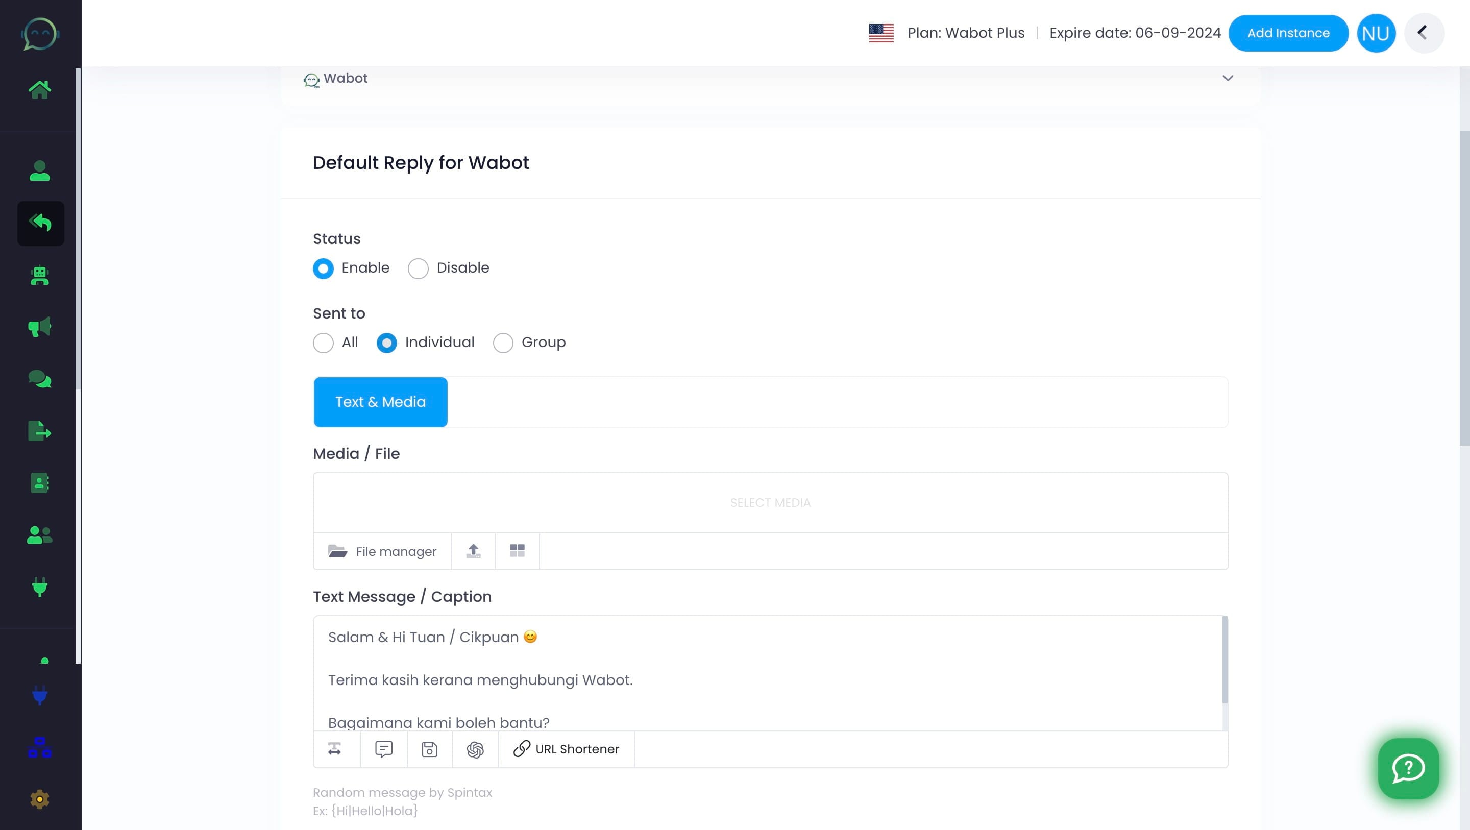
Task: Choose the Group radio option
Action: [x=503, y=343]
